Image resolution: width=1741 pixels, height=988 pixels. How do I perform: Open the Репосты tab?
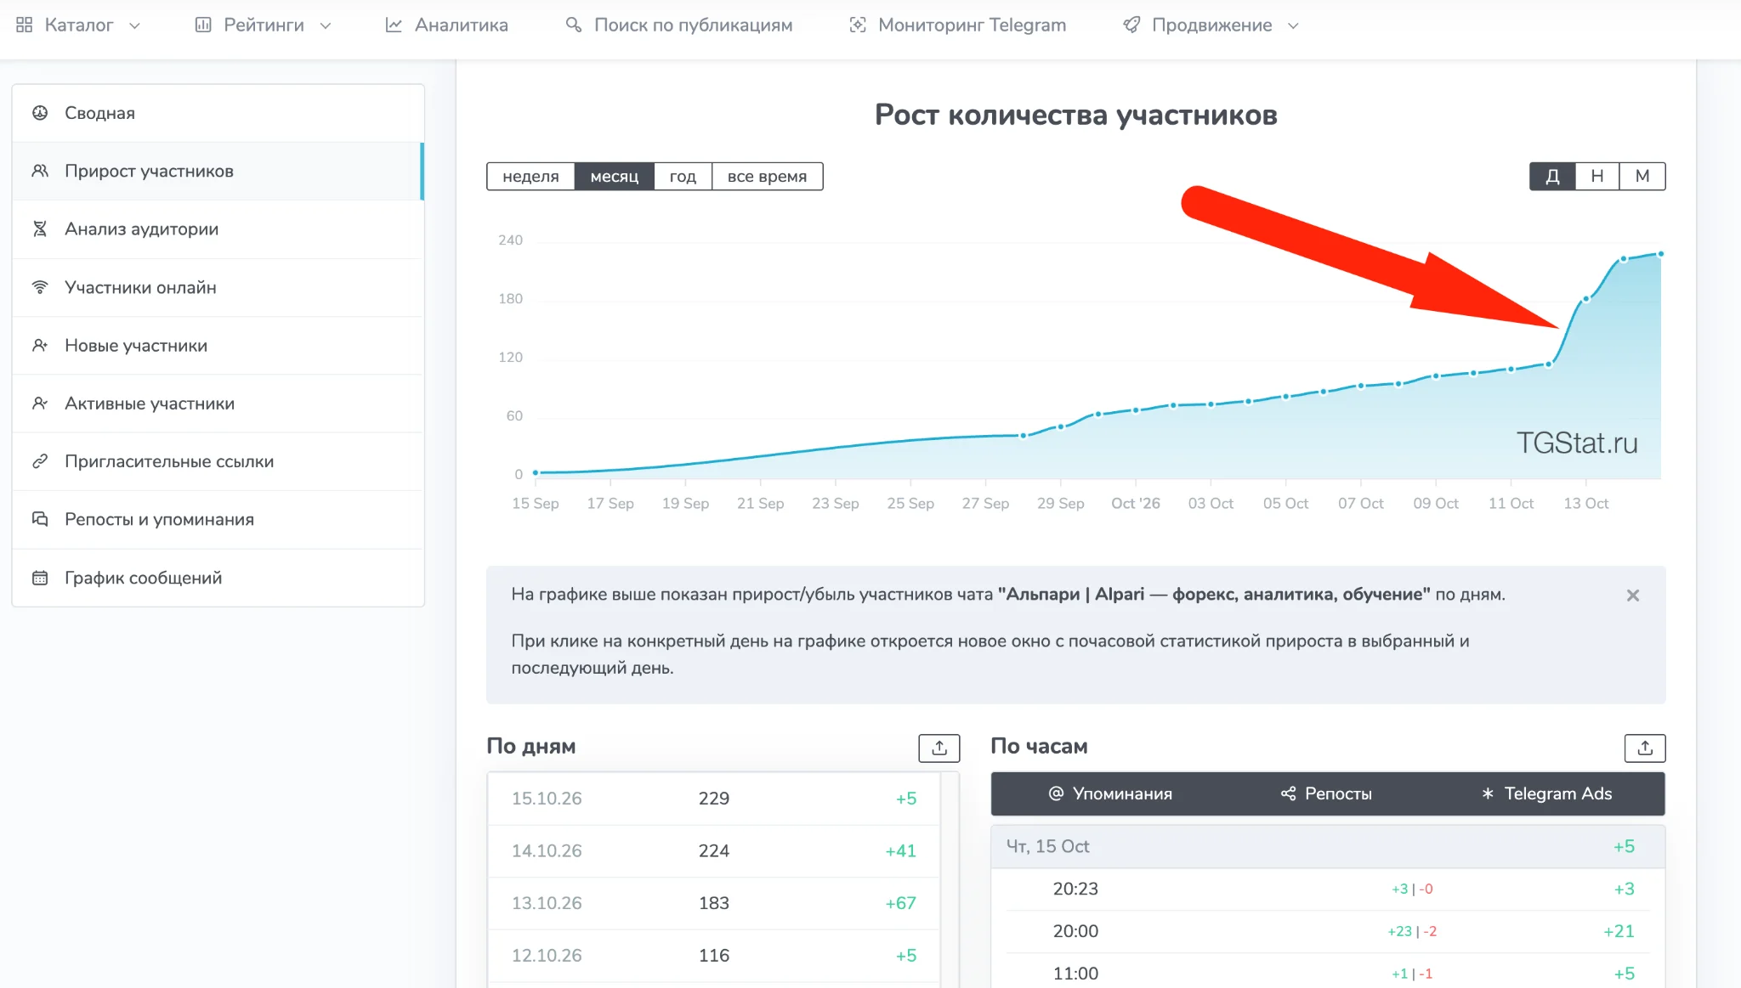(1326, 793)
